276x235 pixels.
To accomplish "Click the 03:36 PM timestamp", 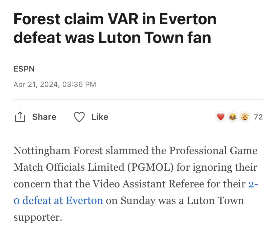I will click(x=79, y=85).
